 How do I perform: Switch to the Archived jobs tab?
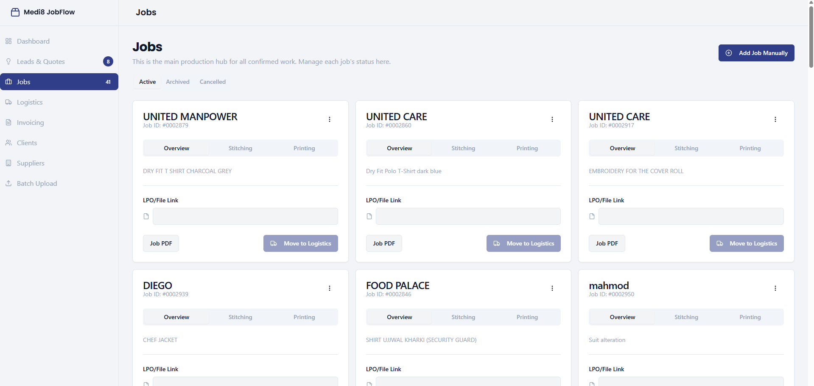pyautogui.click(x=178, y=82)
